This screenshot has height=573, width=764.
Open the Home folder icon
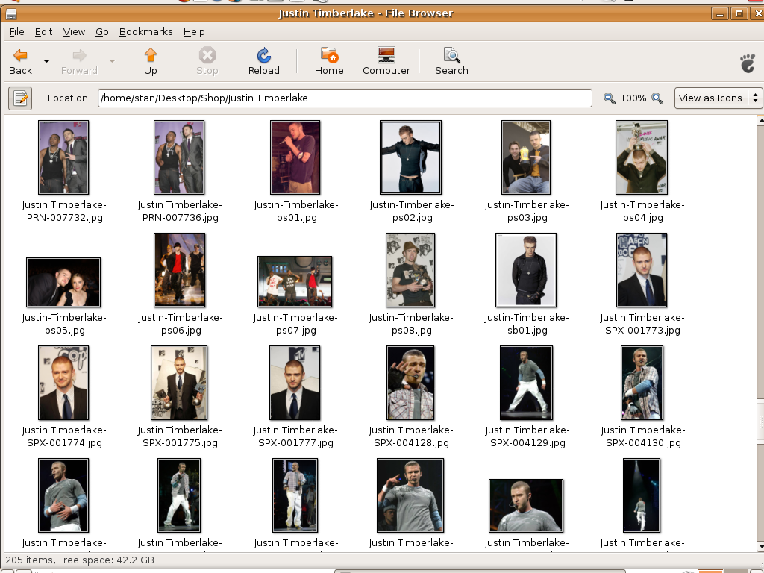click(329, 55)
